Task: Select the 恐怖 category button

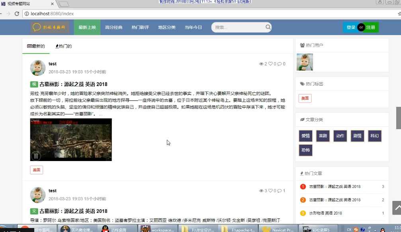Action: pos(305,150)
